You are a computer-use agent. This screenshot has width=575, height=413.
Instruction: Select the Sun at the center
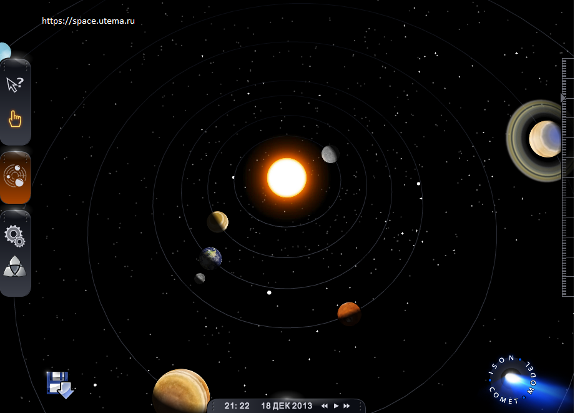click(287, 177)
